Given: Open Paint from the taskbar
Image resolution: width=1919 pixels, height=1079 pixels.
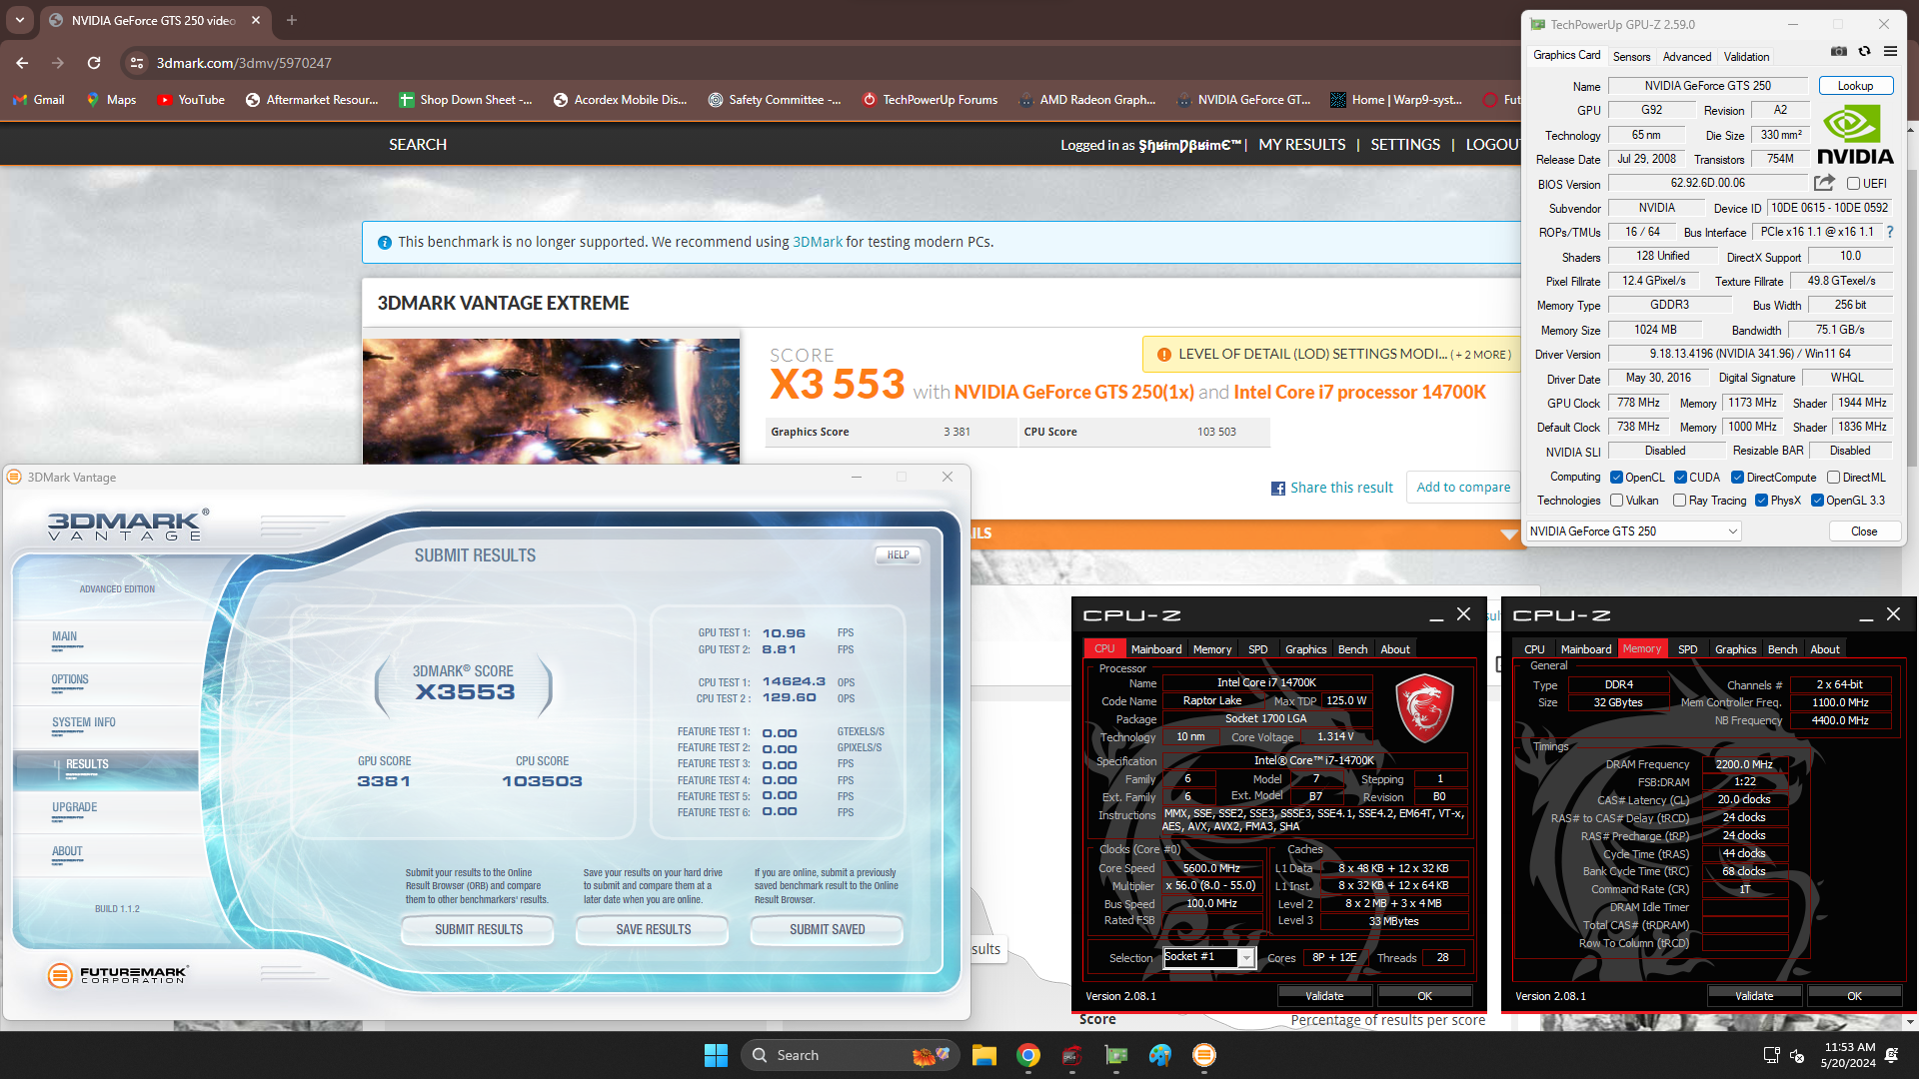Looking at the screenshot, I should point(1160,1055).
